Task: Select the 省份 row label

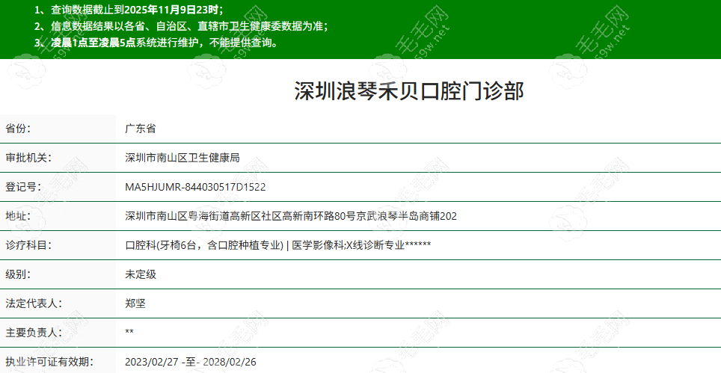Action: [18, 129]
